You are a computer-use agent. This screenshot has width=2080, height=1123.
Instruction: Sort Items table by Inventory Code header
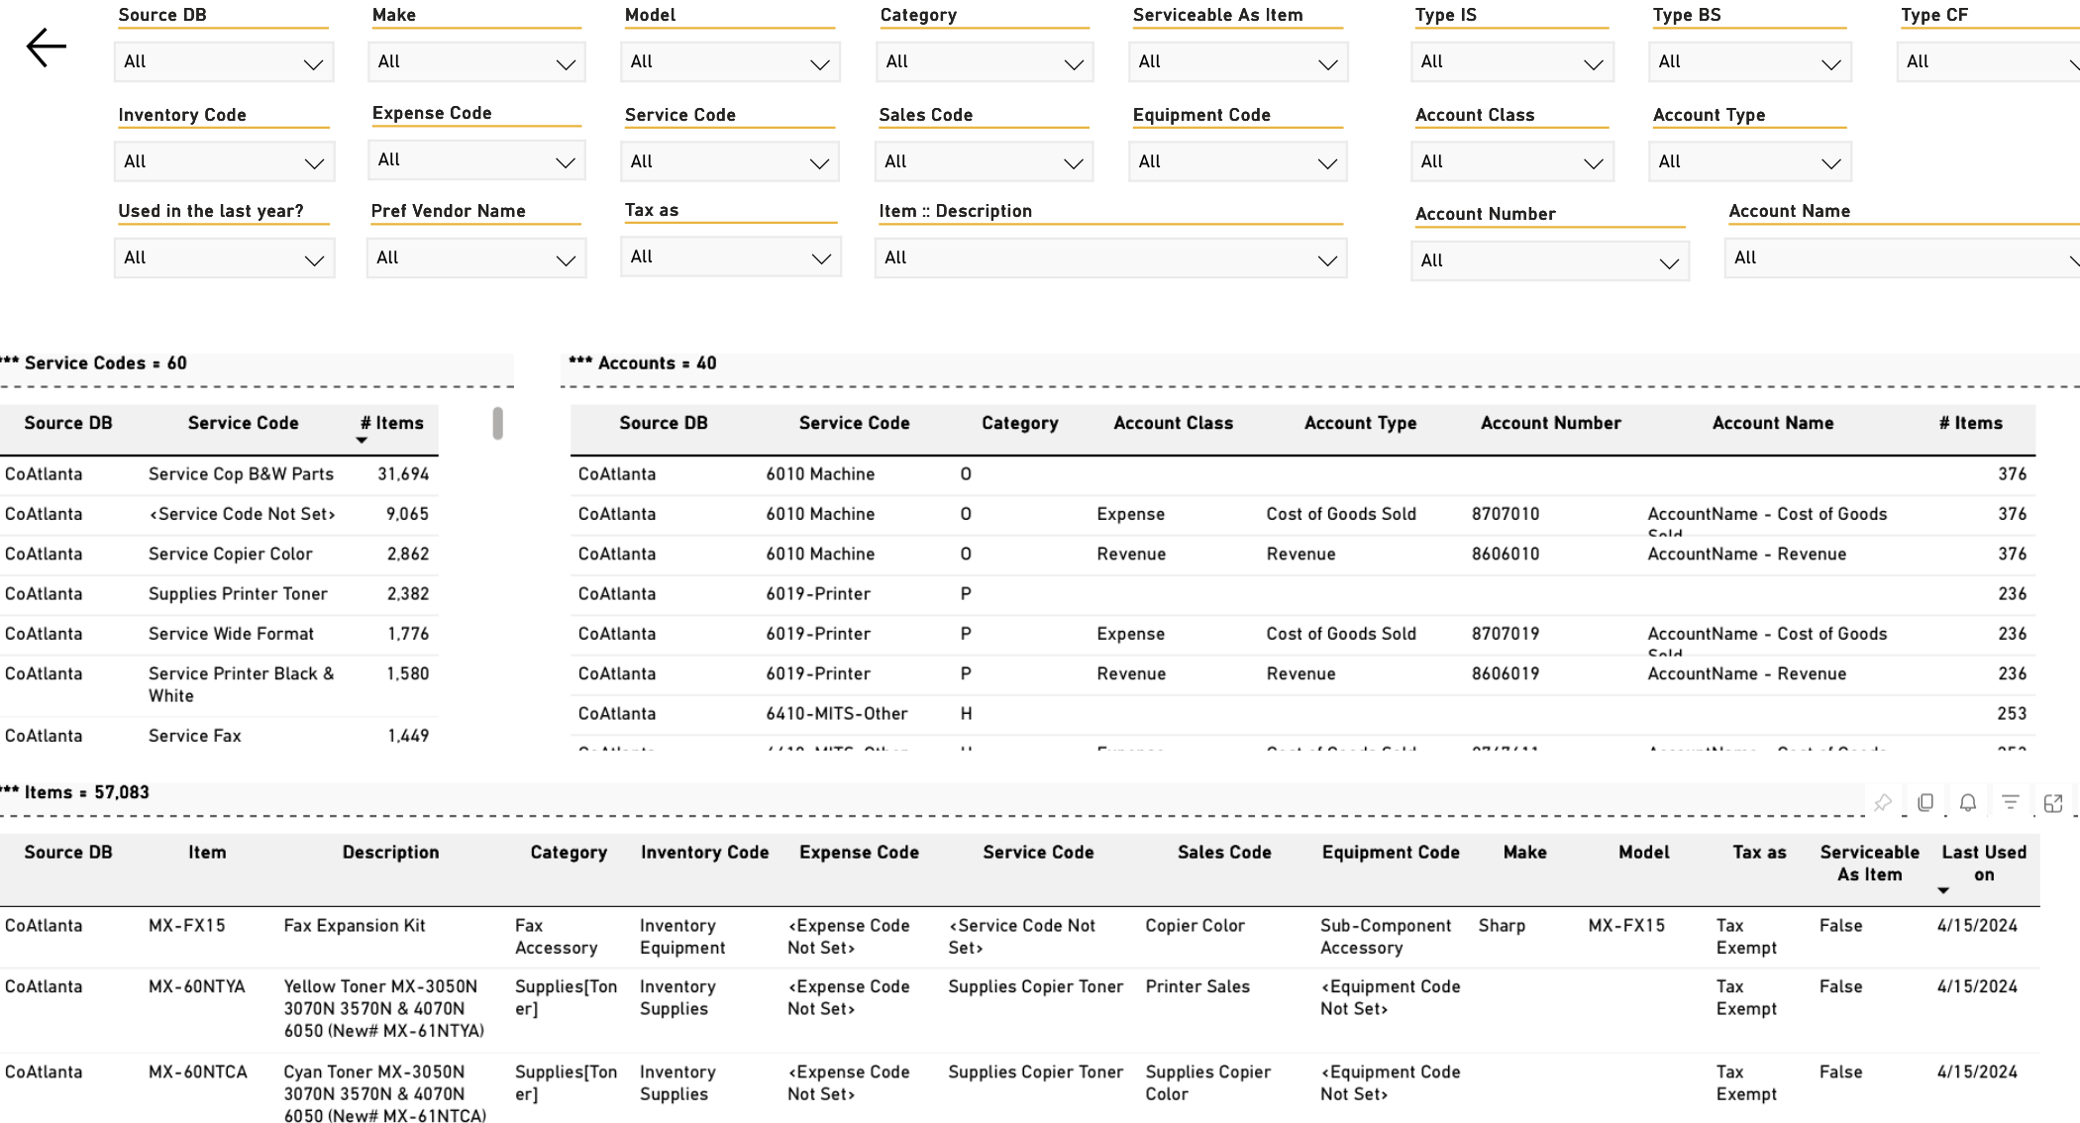tap(704, 853)
